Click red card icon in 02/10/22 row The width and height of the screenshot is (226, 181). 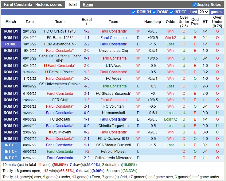(45, 66)
